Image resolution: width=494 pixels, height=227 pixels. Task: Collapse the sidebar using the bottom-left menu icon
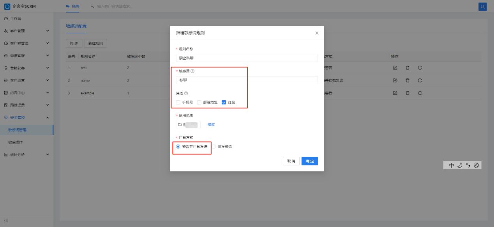[6, 221]
